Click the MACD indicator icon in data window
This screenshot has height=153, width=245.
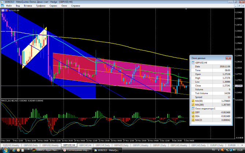193,120
